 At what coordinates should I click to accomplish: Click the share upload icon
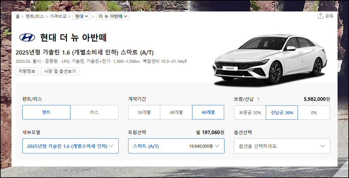(x=320, y=16)
